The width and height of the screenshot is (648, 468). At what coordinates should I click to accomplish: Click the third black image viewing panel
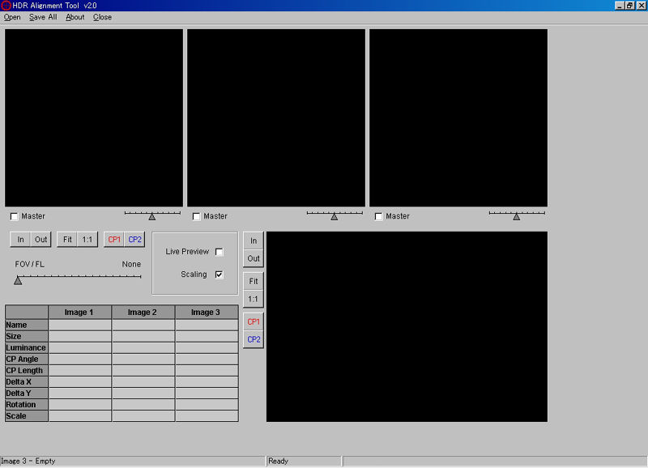458,117
